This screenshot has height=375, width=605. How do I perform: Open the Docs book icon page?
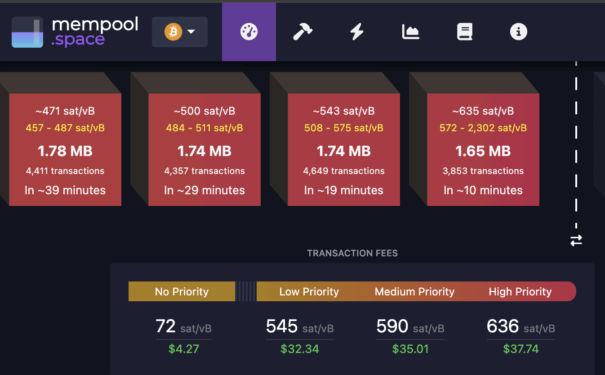click(x=465, y=32)
